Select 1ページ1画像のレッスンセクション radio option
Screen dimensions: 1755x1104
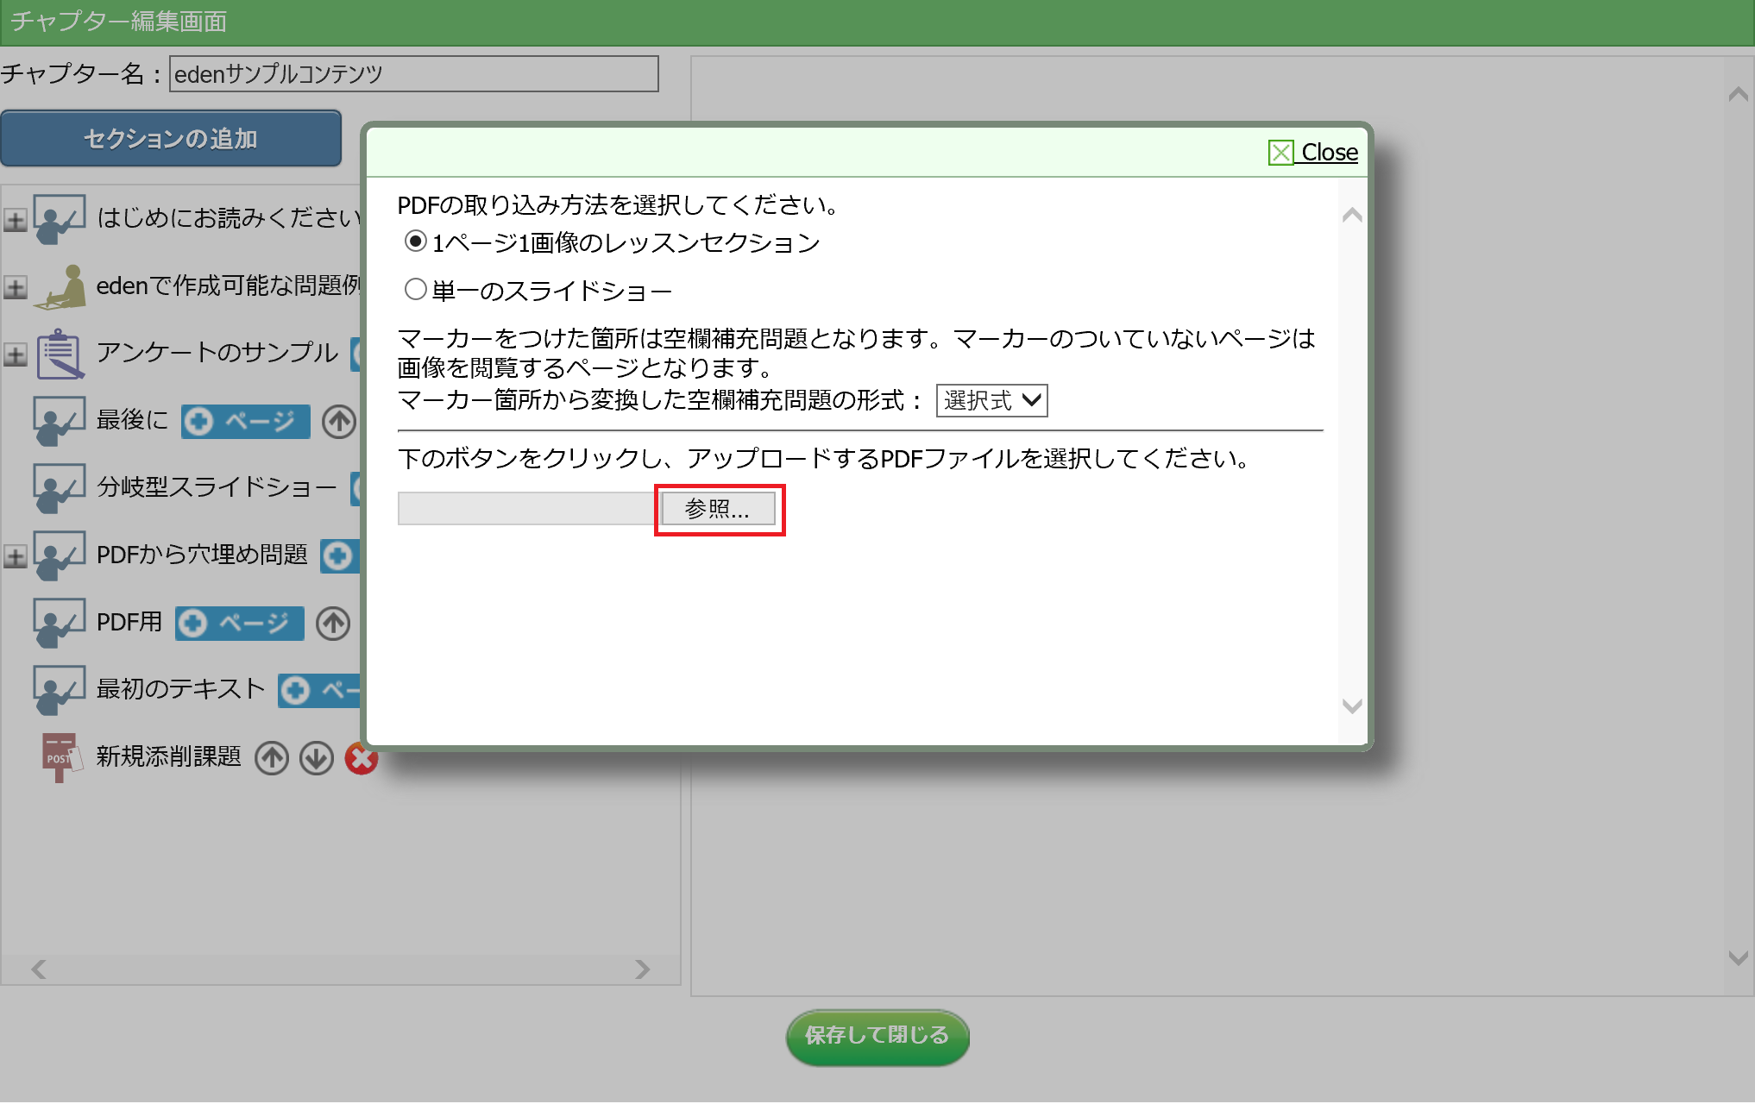point(416,241)
